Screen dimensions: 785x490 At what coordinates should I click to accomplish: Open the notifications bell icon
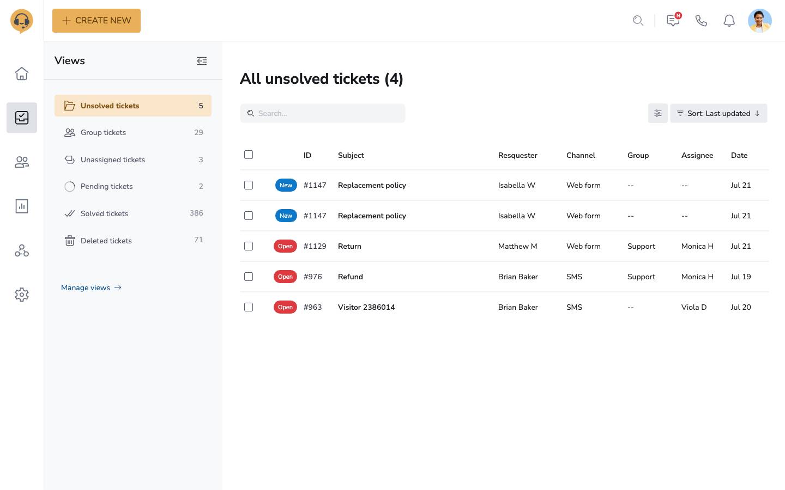click(x=729, y=21)
